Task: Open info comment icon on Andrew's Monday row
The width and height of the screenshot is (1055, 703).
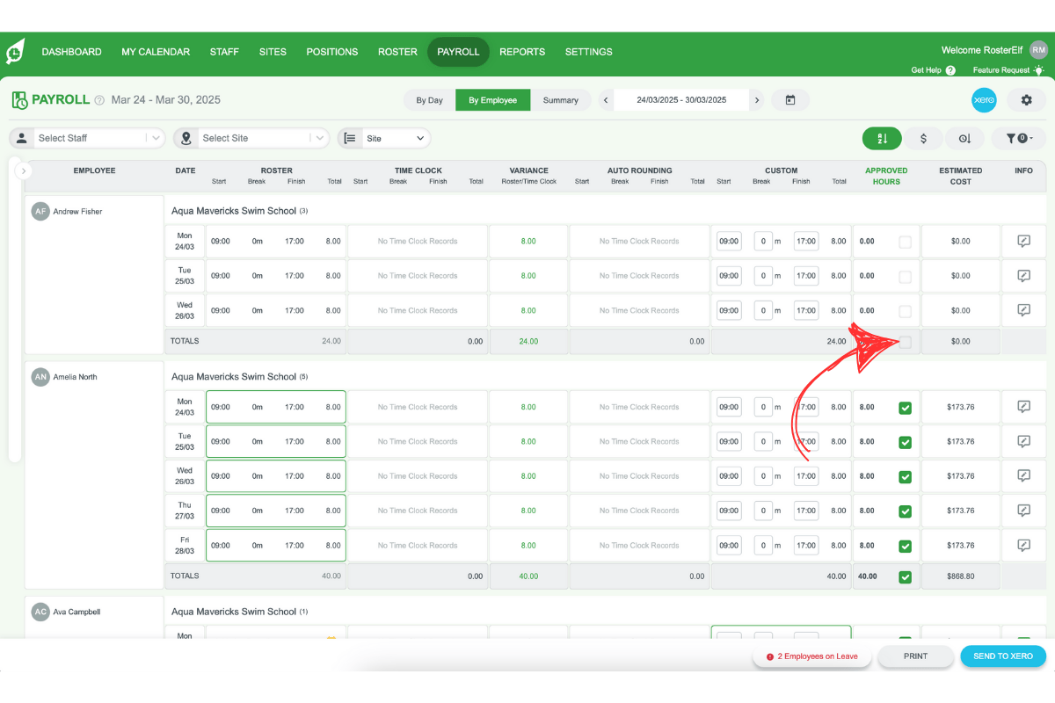Action: tap(1023, 241)
